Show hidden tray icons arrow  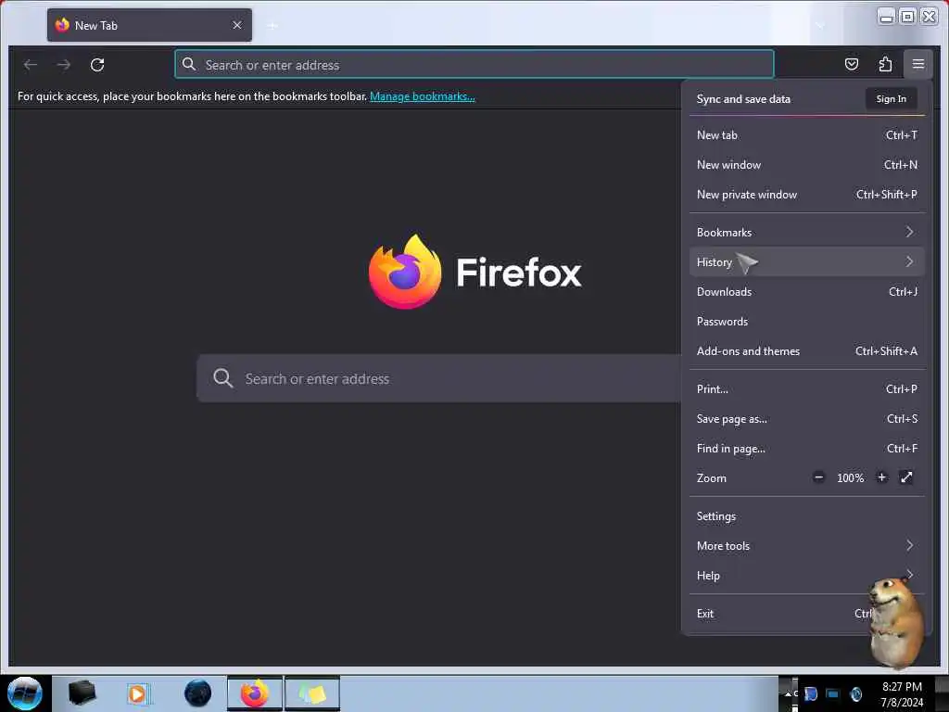[788, 693]
